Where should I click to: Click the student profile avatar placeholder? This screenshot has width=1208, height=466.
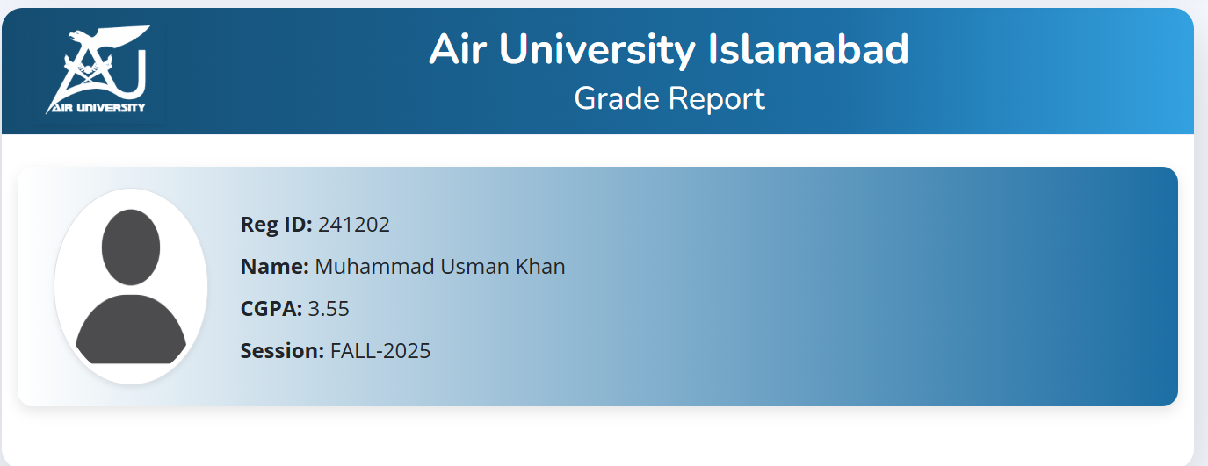coord(131,286)
